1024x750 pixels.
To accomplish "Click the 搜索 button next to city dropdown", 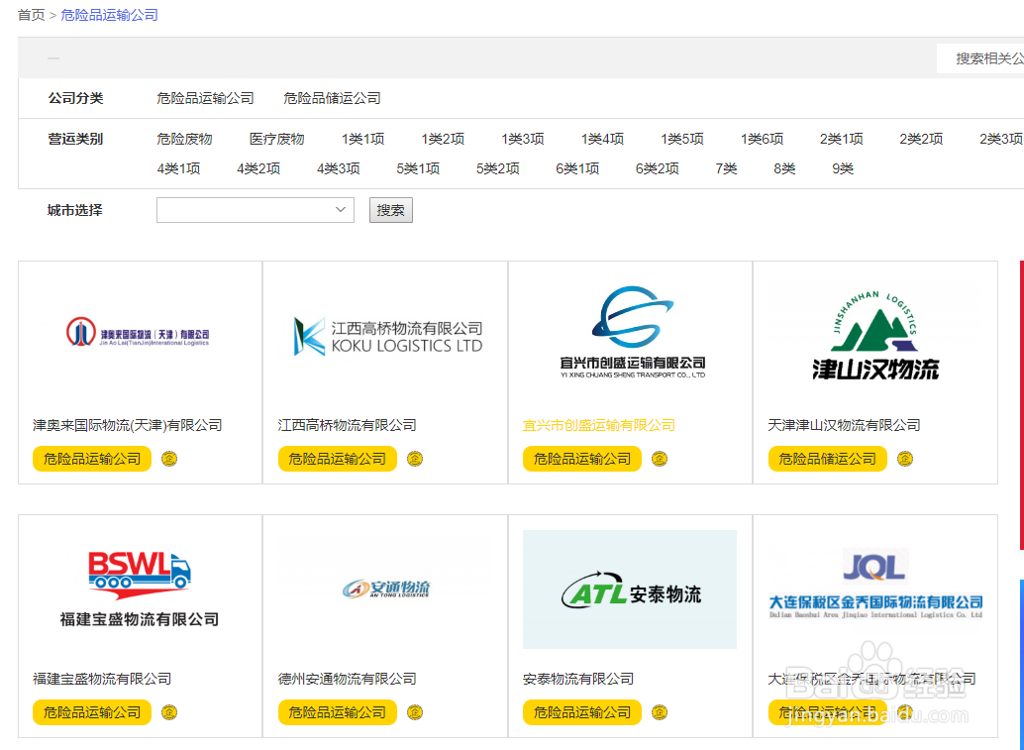I will [390, 210].
